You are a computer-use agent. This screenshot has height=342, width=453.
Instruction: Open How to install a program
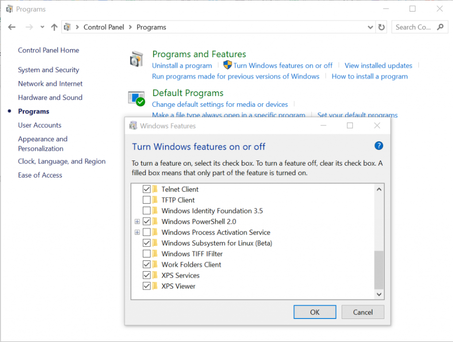click(x=369, y=76)
